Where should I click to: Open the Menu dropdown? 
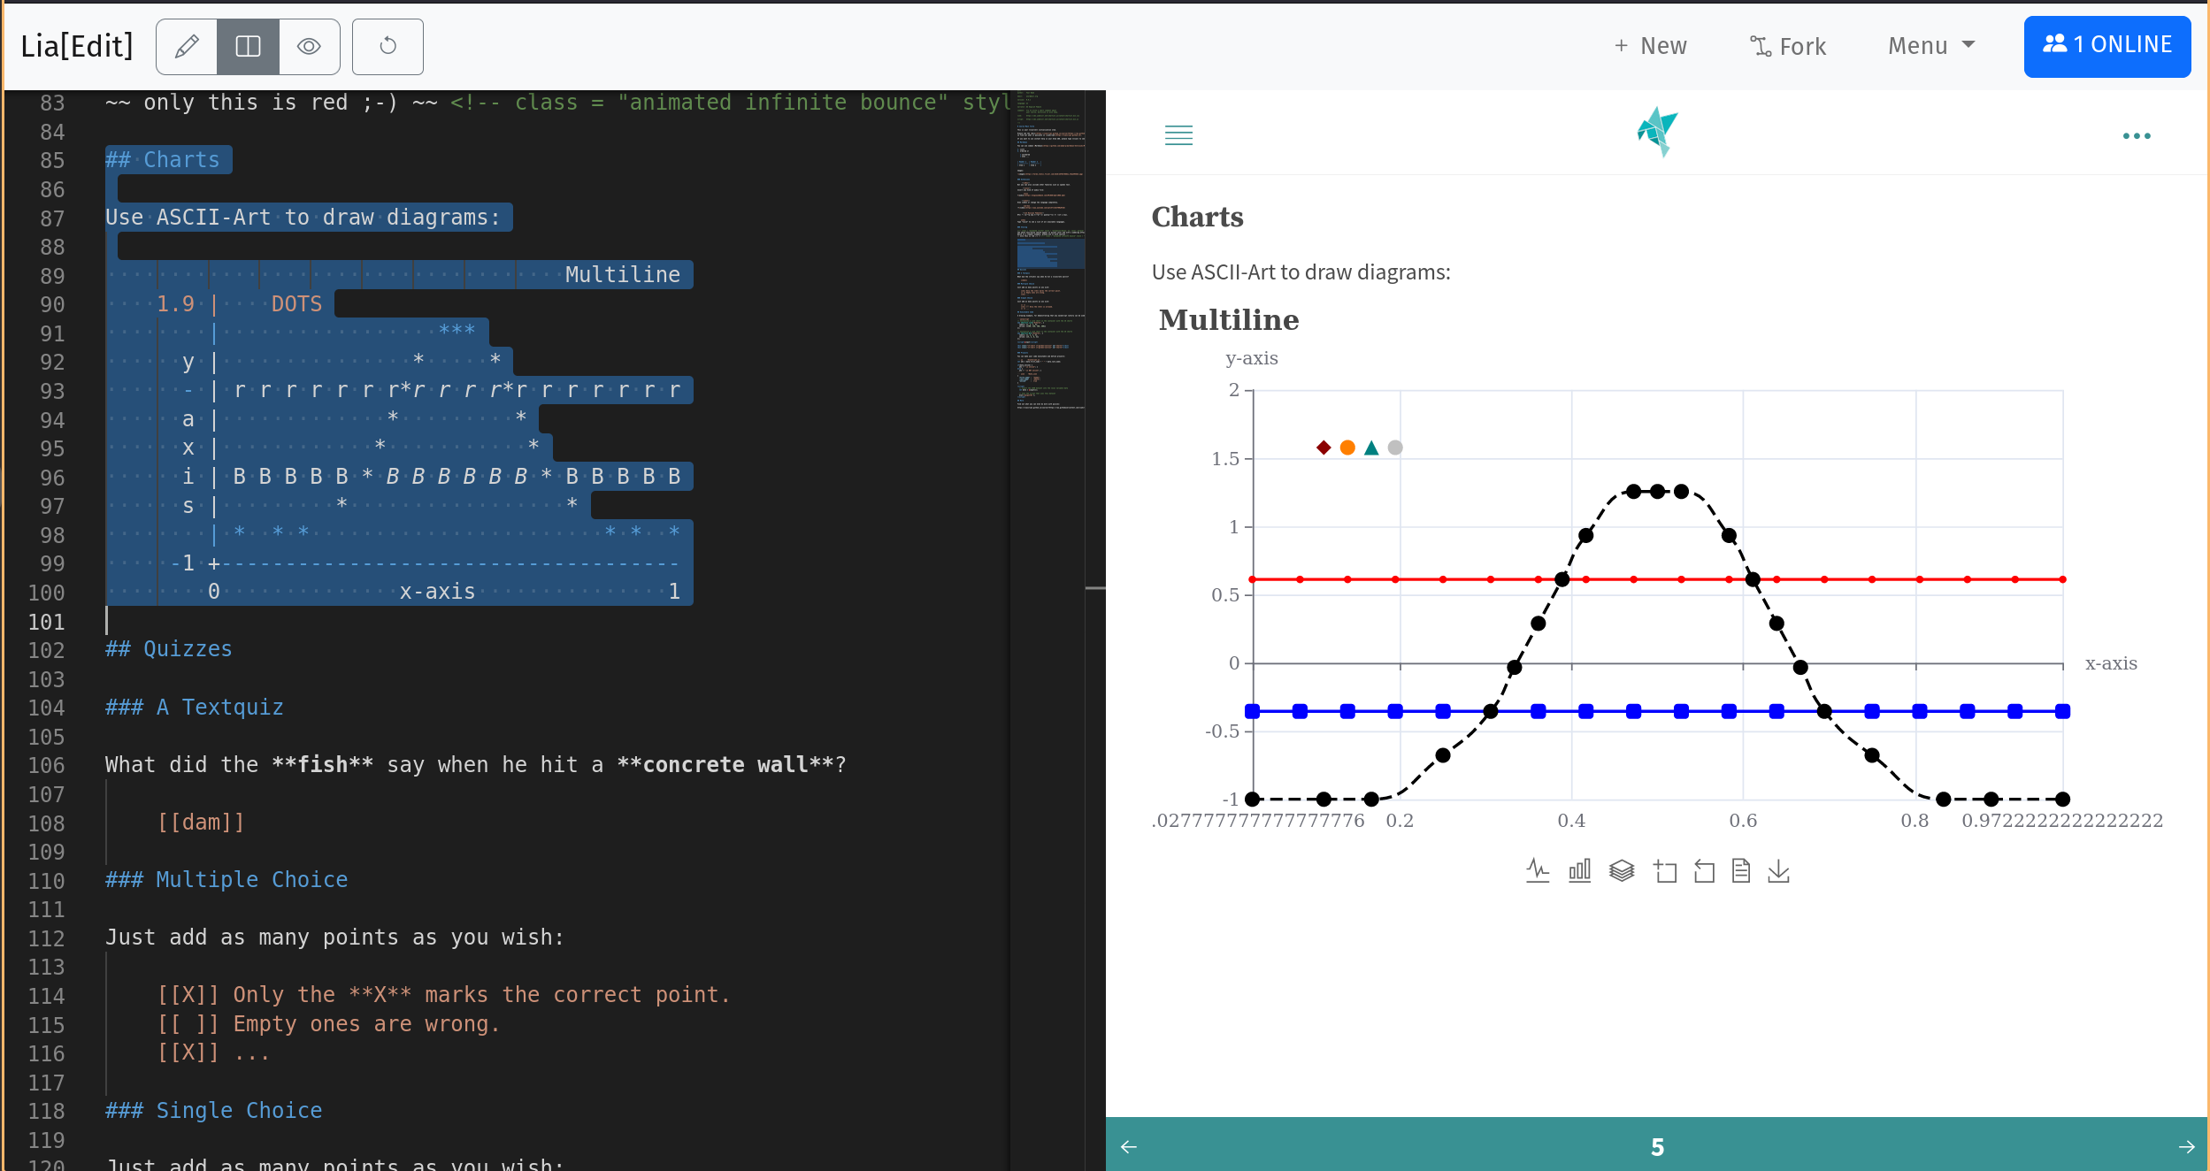point(1931,46)
